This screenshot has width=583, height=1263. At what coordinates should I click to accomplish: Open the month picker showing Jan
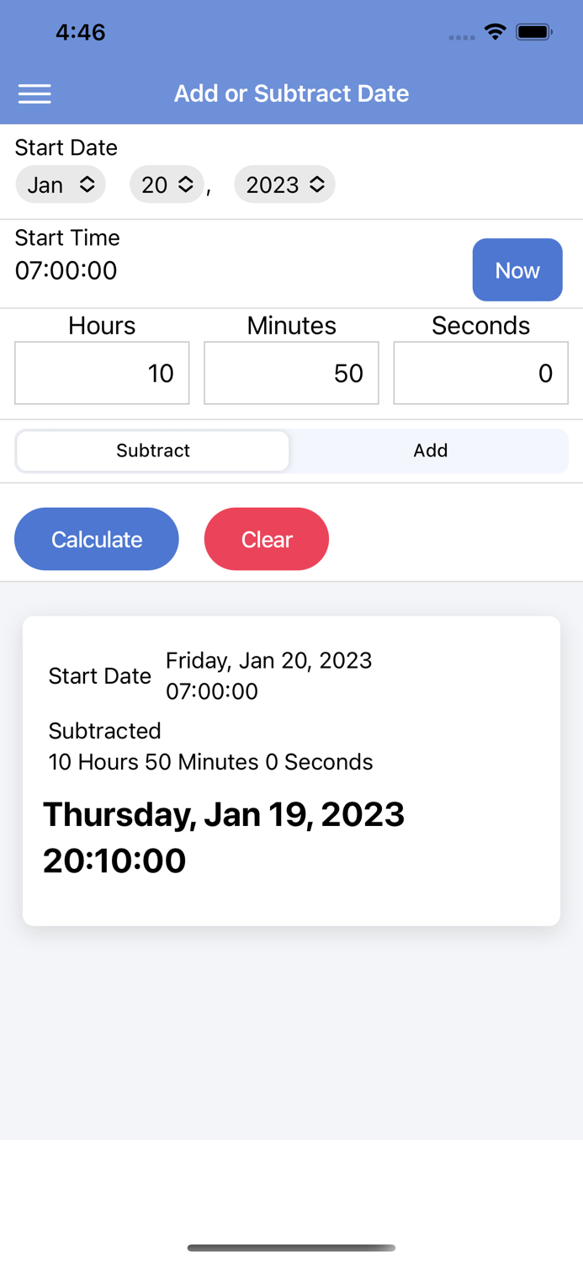61,184
